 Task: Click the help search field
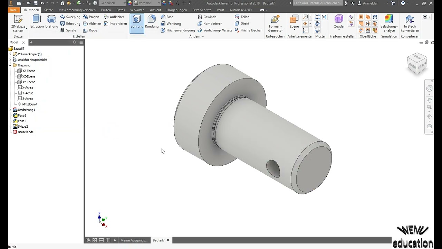(x=317, y=3)
